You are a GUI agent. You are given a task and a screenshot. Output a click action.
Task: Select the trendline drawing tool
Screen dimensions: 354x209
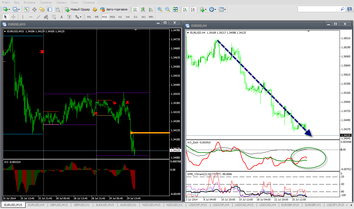pyautogui.click(x=38, y=17)
